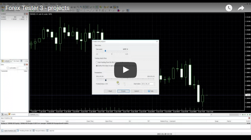Click the Share arrow icon
251x140 pixels.
[241, 8]
